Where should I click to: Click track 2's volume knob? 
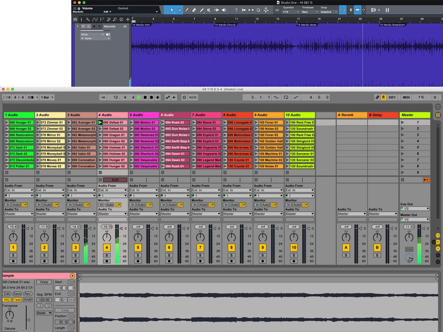point(44,237)
